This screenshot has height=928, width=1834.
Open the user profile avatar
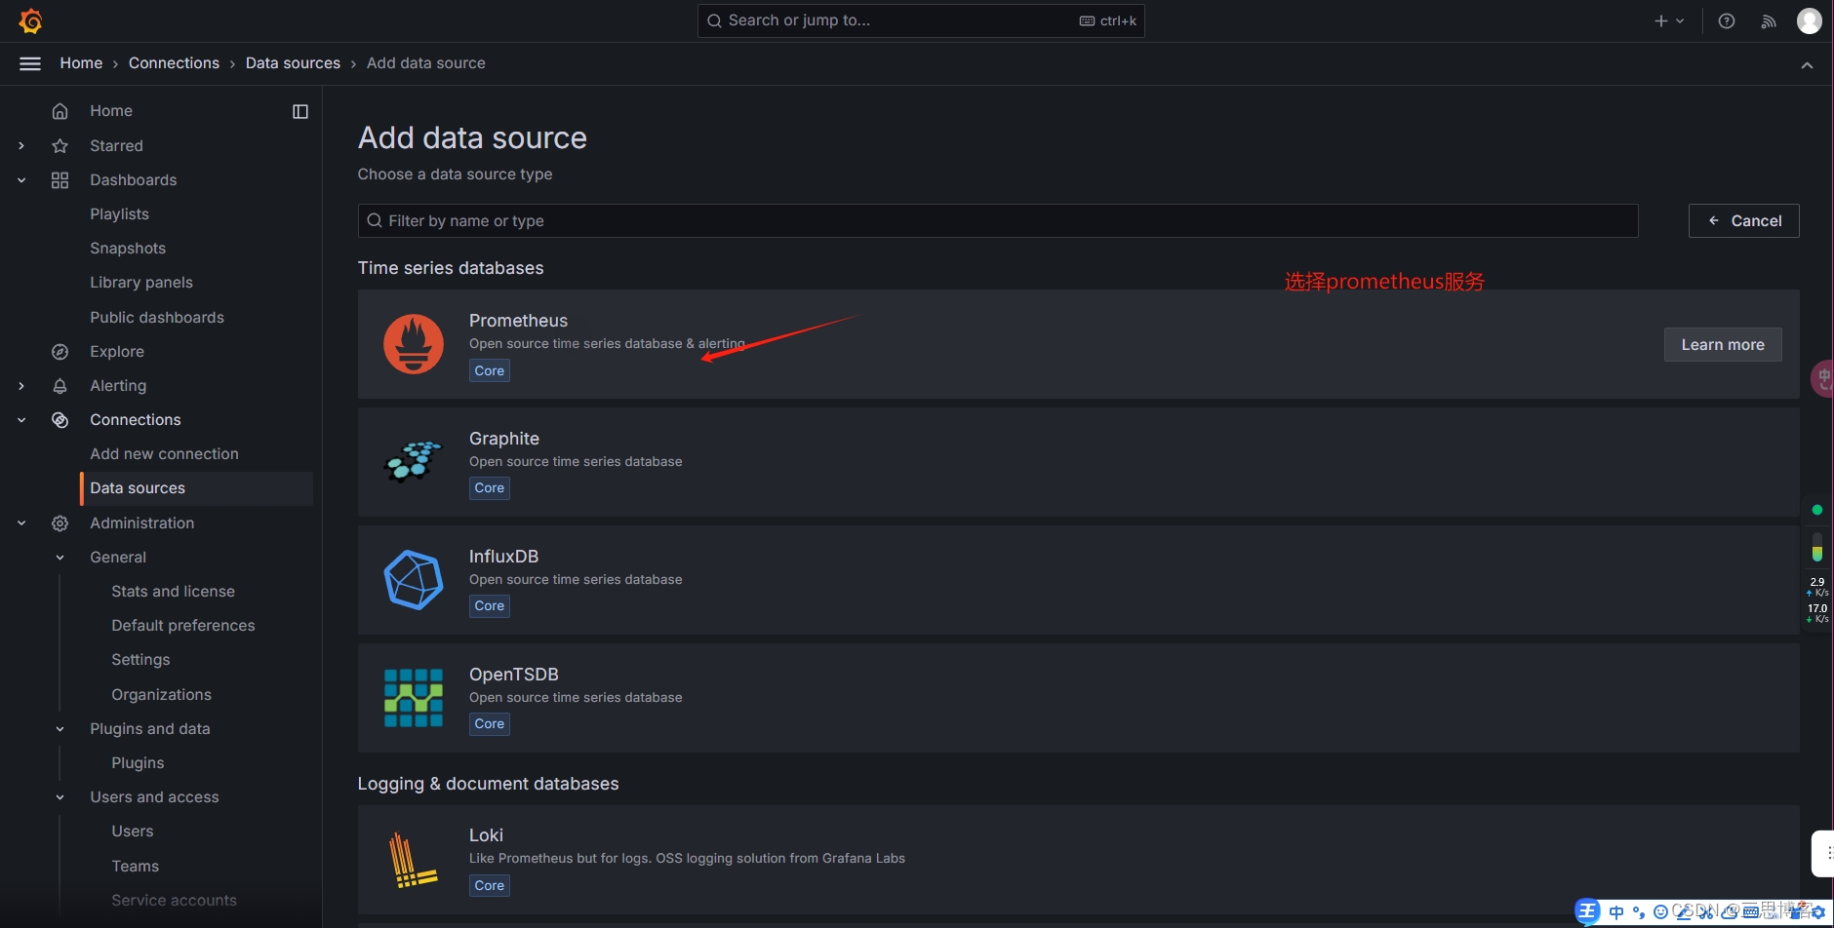coord(1810,20)
